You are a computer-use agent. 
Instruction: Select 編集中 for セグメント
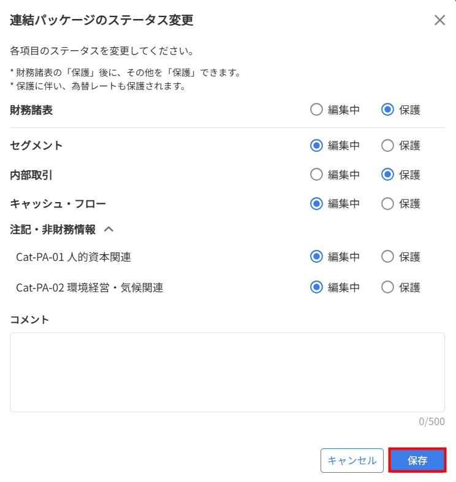point(316,145)
